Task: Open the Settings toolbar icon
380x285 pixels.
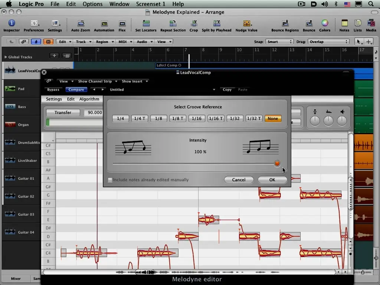Action: coord(55,23)
